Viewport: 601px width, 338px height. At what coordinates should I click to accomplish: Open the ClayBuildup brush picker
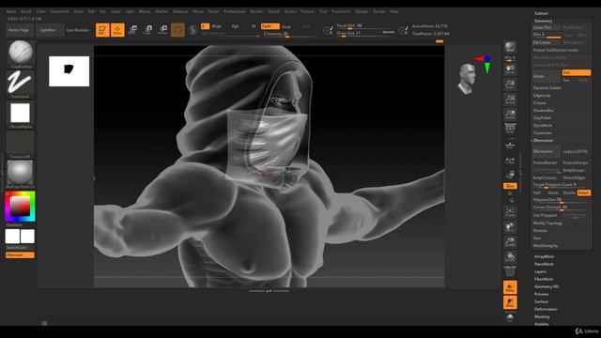coord(21,54)
